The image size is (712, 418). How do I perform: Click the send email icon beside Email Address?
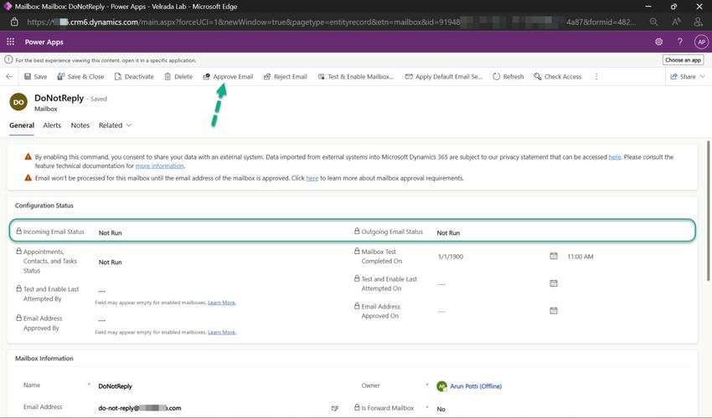[x=335, y=409]
